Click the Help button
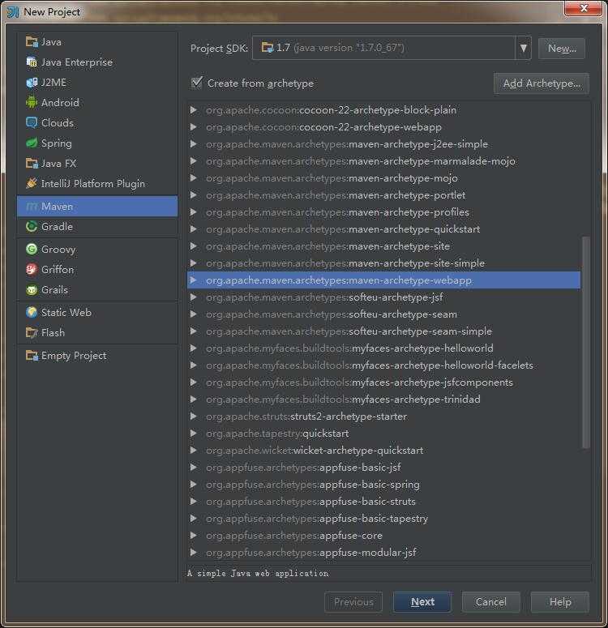This screenshot has width=608, height=628. point(560,602)
